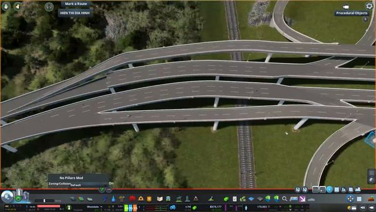This screenshot has width=376, height=212.
Task: Open the blue diamond tool icon
Action: click(251, 199)
